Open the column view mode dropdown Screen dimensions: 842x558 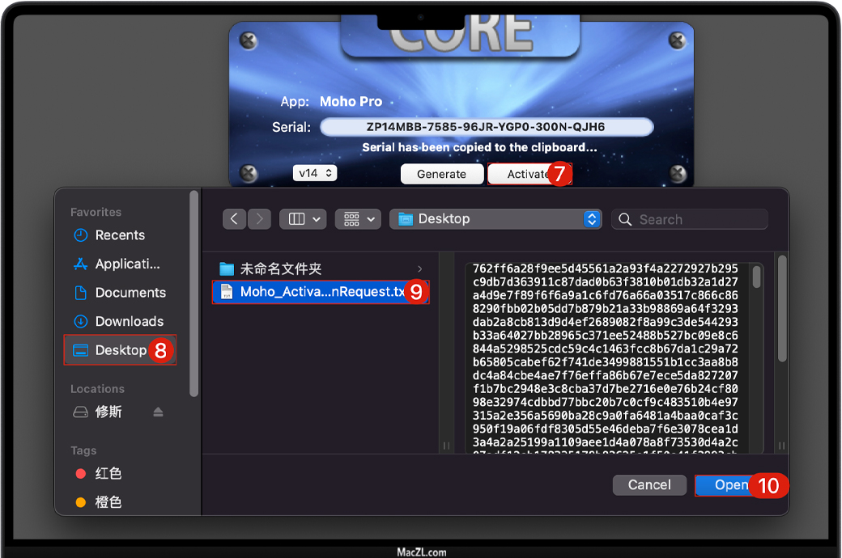coord(303,219)
